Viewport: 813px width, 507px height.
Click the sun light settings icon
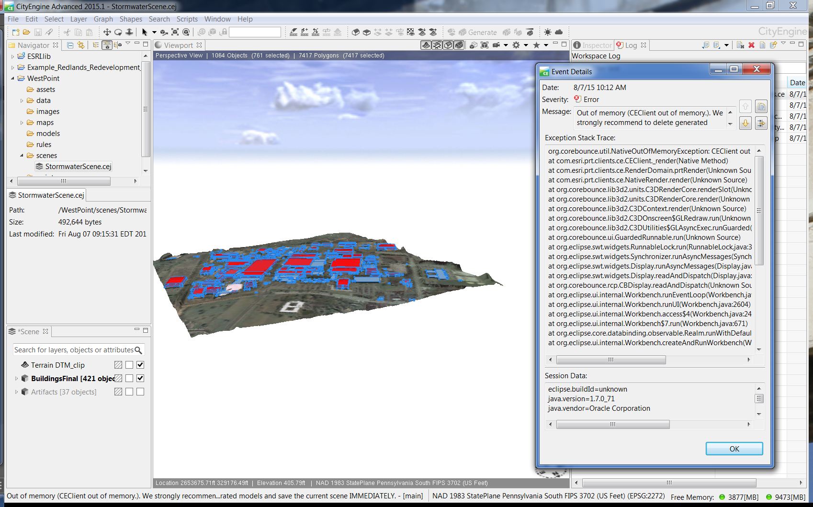548,32
